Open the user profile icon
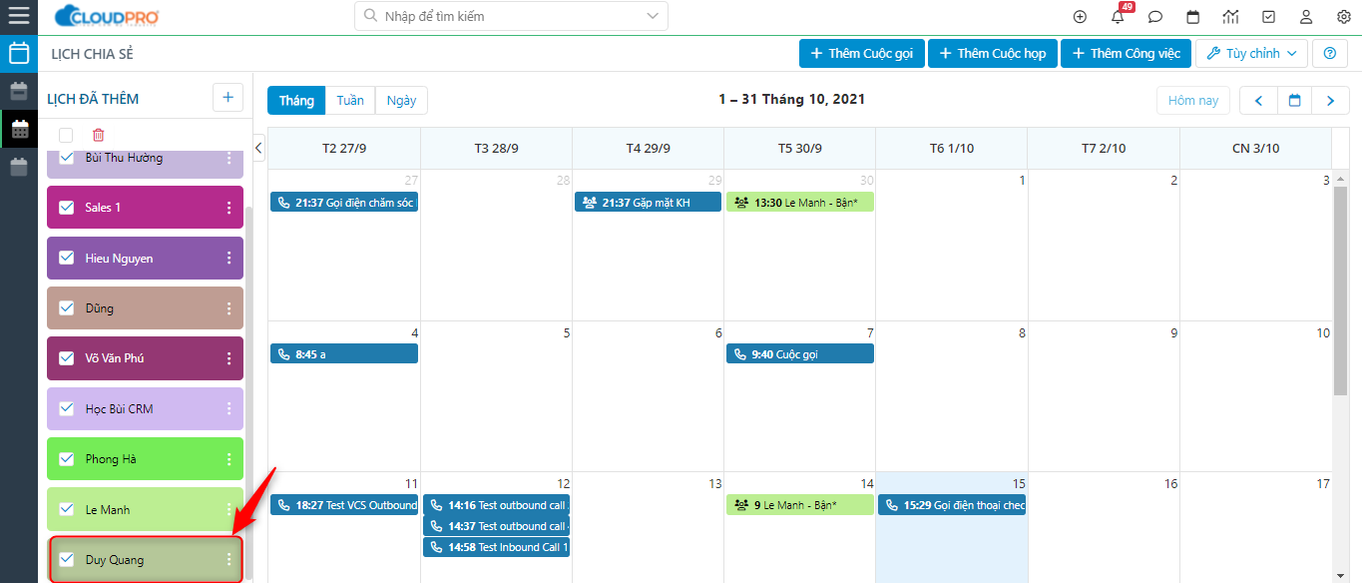The width and height of the screenshot is (1362, 583). (x=1306, y=17)
